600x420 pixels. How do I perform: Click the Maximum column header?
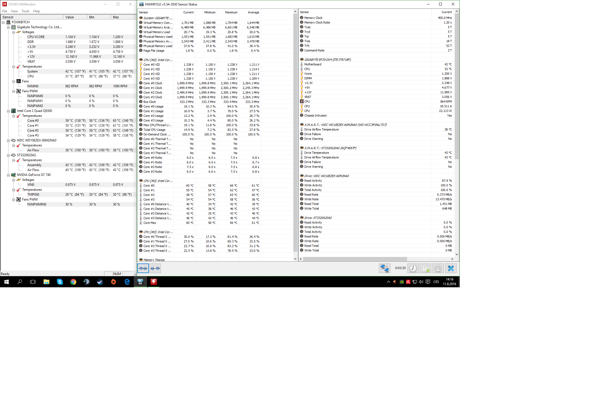click(x=231, y=12)
